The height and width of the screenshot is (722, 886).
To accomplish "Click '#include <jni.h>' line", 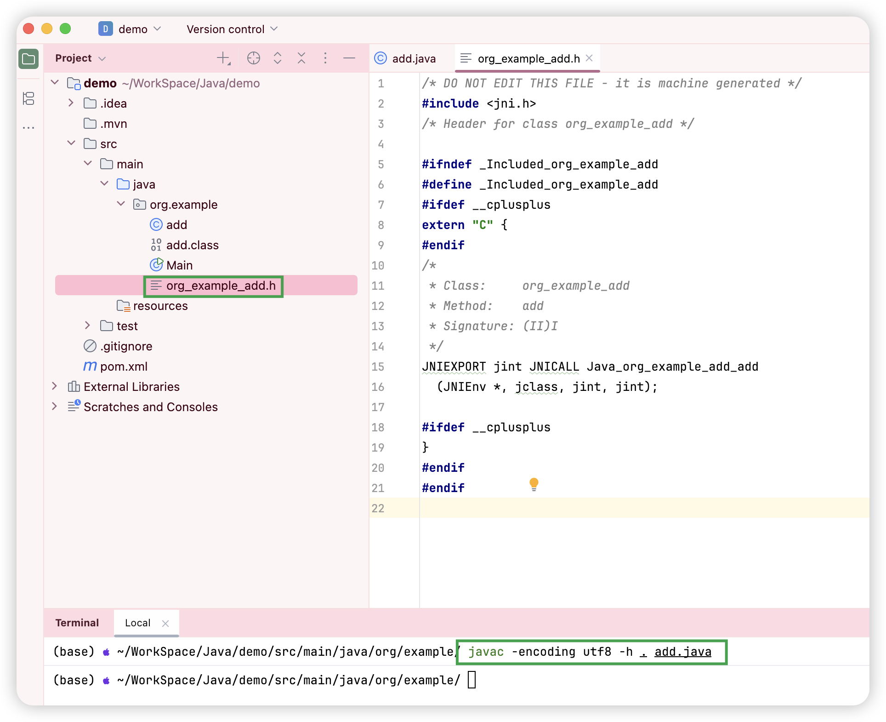I will pos(479,103).
